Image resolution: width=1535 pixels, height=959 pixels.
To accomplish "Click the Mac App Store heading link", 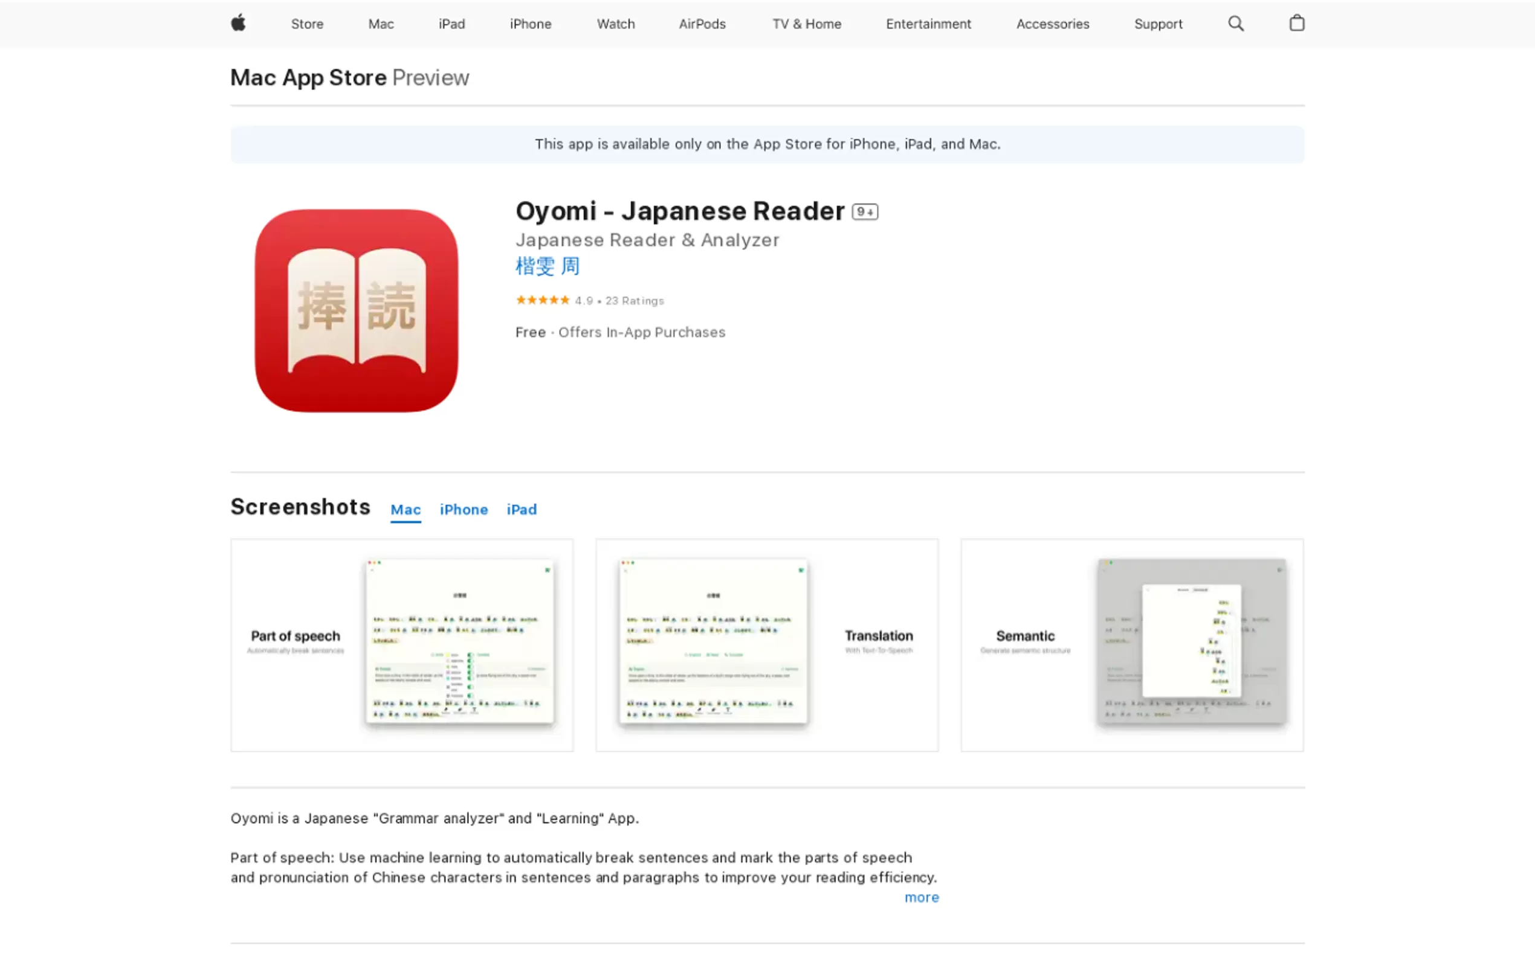I will pyautogui.click(x=308, y=77).
